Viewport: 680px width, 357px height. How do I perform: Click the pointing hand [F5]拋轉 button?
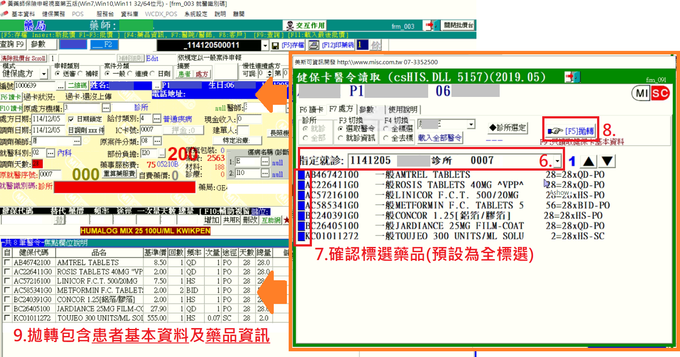pos(571,131)
